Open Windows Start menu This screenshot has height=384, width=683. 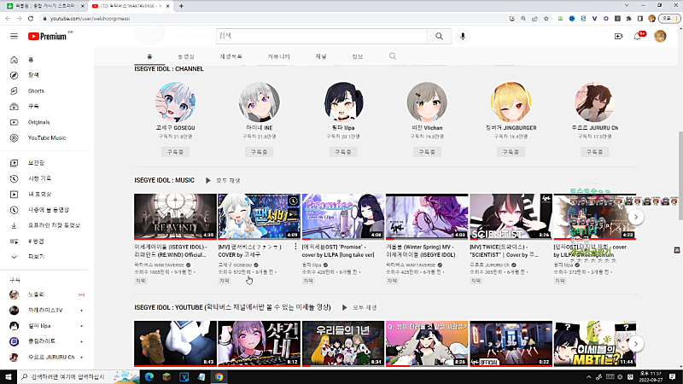click(9, 377)
